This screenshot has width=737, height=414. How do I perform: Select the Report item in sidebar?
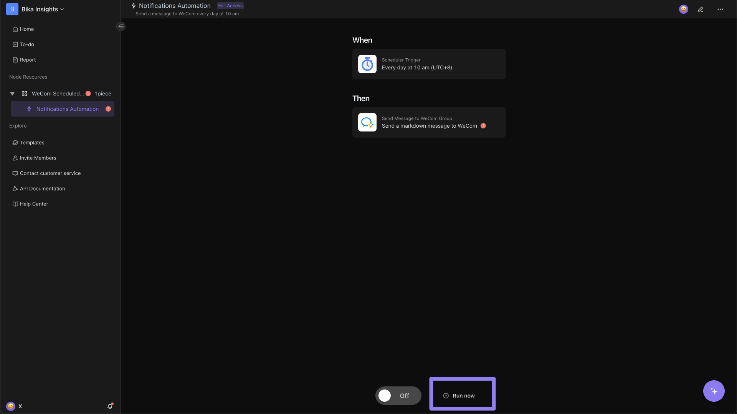pos(28,60)
